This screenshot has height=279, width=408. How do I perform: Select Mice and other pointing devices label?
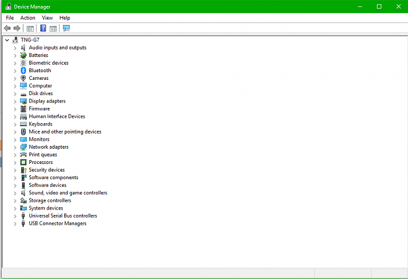point(65,131)
